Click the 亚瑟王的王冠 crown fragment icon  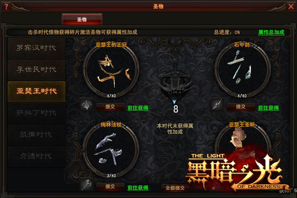(x=86, y=104)
